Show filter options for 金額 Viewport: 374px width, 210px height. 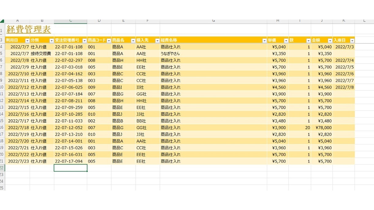330,41
